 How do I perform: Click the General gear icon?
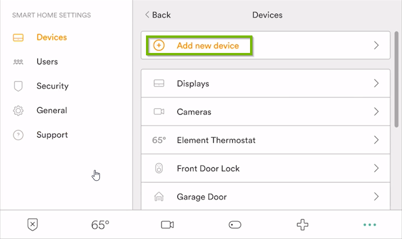pyautogui.click(x=18, y=111)
